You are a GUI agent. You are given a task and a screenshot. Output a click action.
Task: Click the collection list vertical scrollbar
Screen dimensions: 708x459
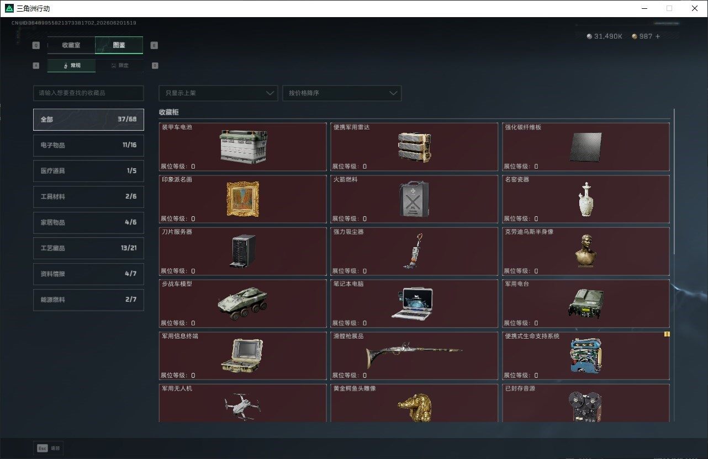click(x=674, y=182)
